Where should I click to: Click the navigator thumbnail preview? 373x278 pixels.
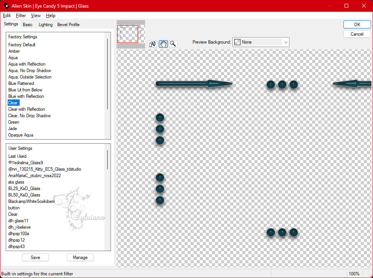(x=131, y=34)
